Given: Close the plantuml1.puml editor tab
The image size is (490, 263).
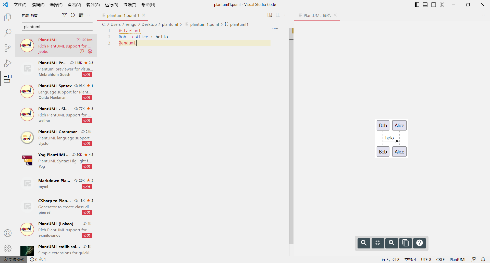Looking at the screenshot, I should point(144,15).
